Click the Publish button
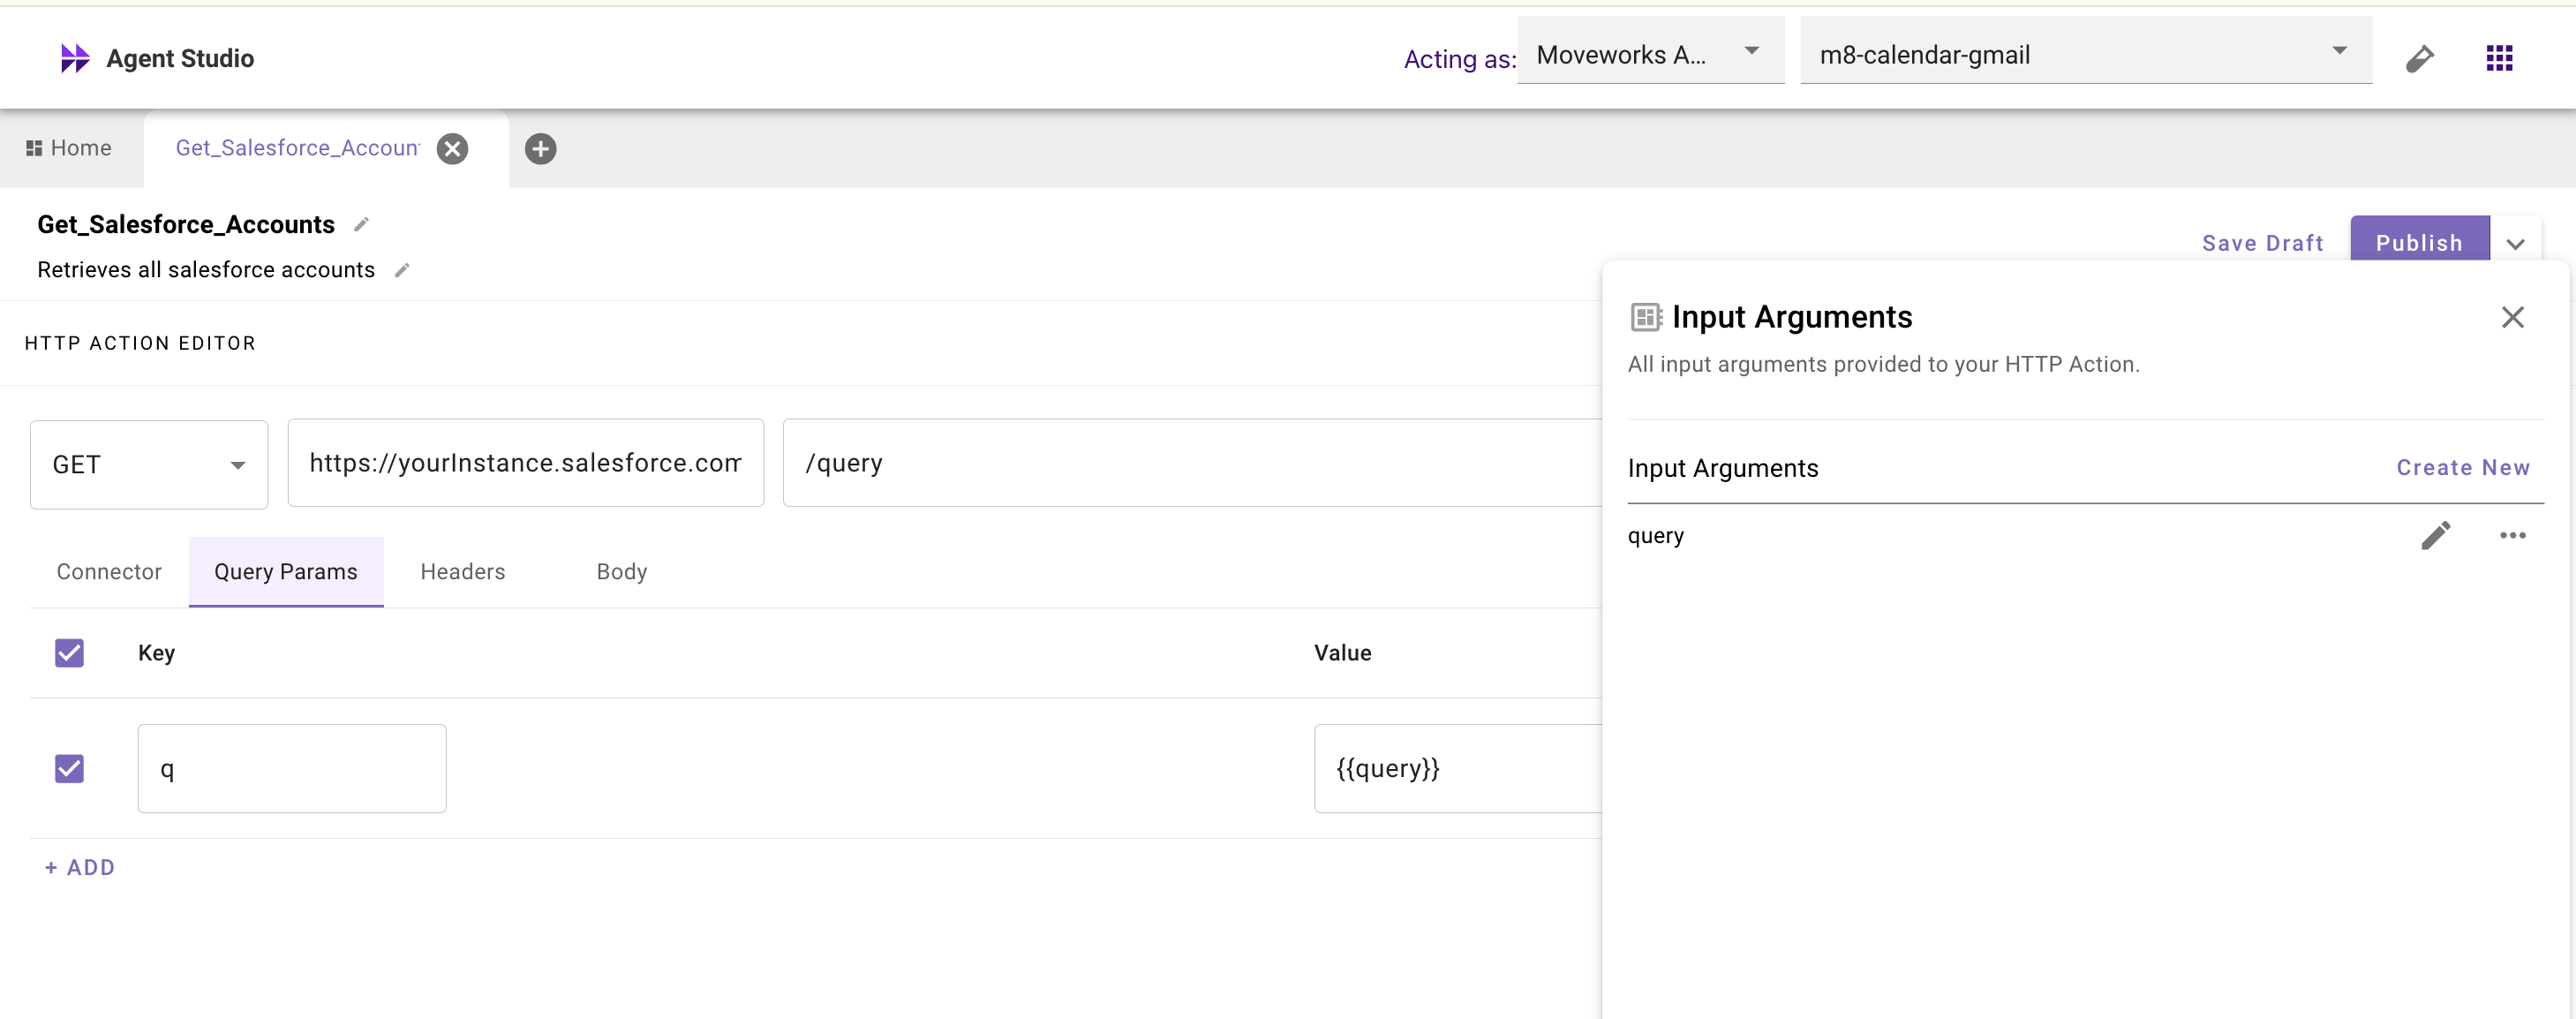2576x1019 pixels. (2419, 240)
